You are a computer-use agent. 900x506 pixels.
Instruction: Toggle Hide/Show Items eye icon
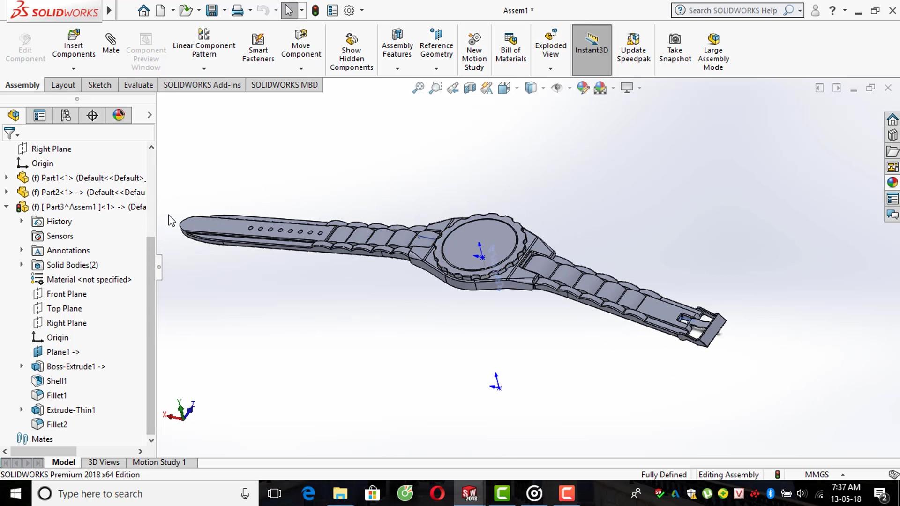click(x=556, y=88)
